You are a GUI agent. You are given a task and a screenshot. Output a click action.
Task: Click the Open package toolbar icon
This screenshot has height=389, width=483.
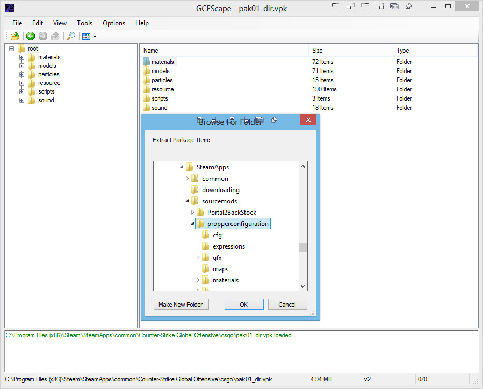pos(15,37)
